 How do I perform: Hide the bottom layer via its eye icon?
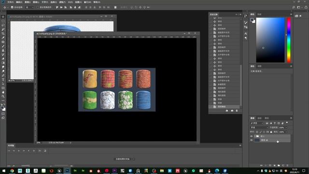tap(251, 140)
